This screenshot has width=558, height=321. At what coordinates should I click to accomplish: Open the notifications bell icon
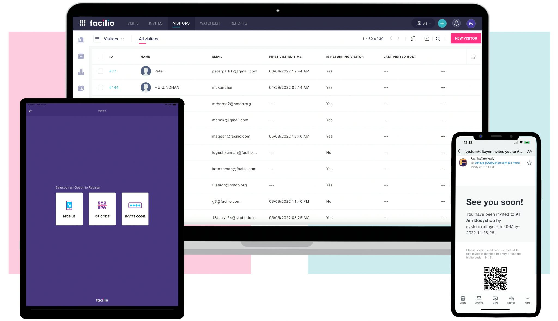coord(456,23)
